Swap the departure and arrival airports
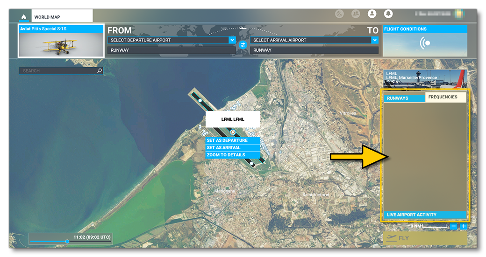The image size is (486, 257). click(x=243, y=45)
